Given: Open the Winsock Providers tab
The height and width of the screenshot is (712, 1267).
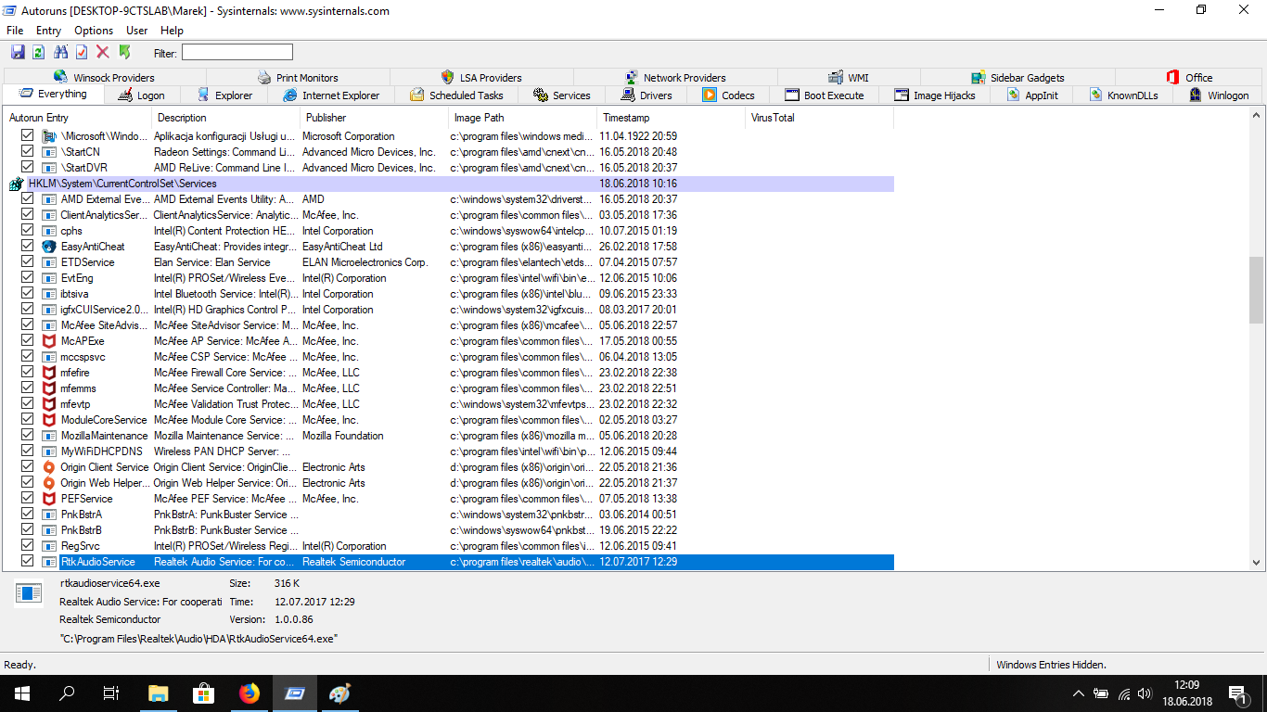Looking at the screenshot, I should coord(105,78).
